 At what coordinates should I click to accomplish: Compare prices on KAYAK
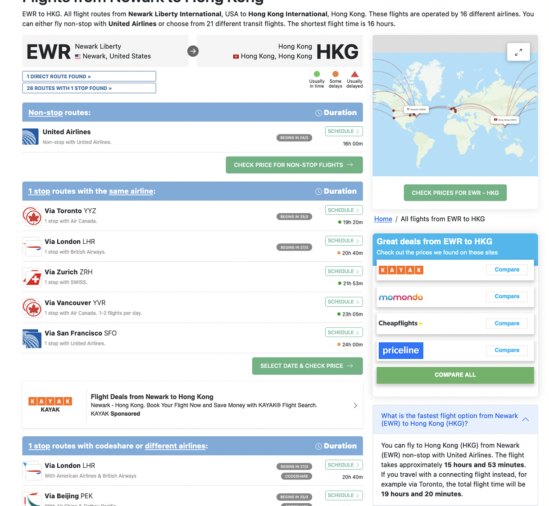[507, 270]
